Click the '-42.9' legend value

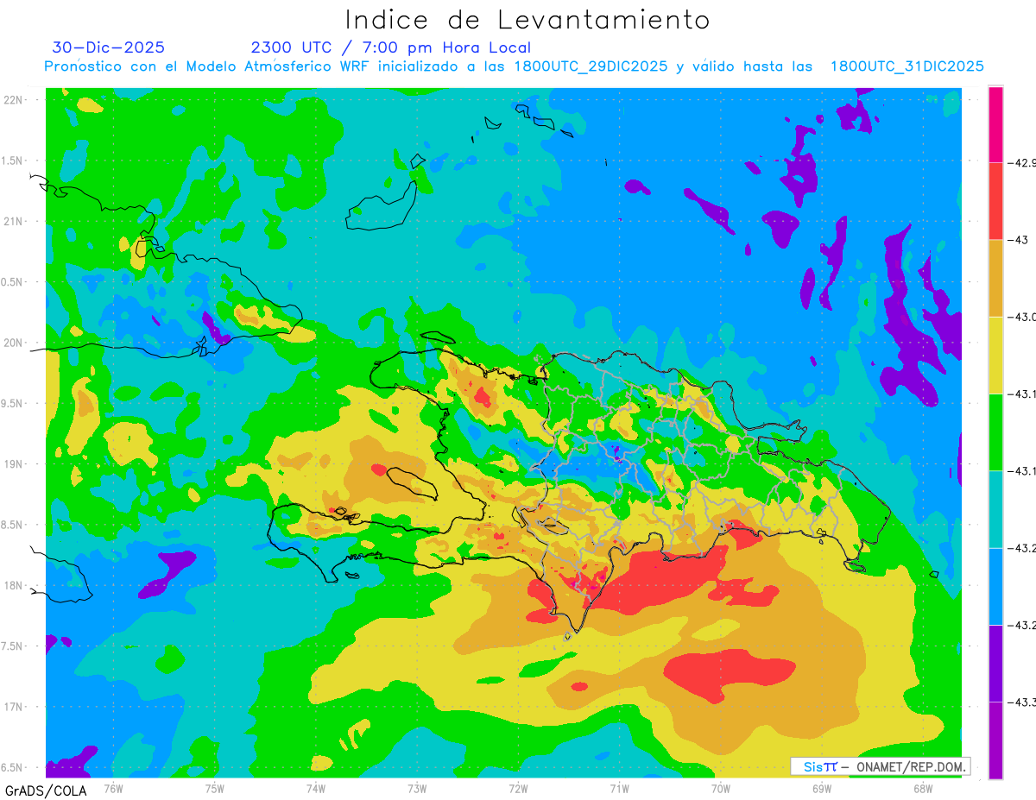pyautogui.click(x=1023, y=163)
